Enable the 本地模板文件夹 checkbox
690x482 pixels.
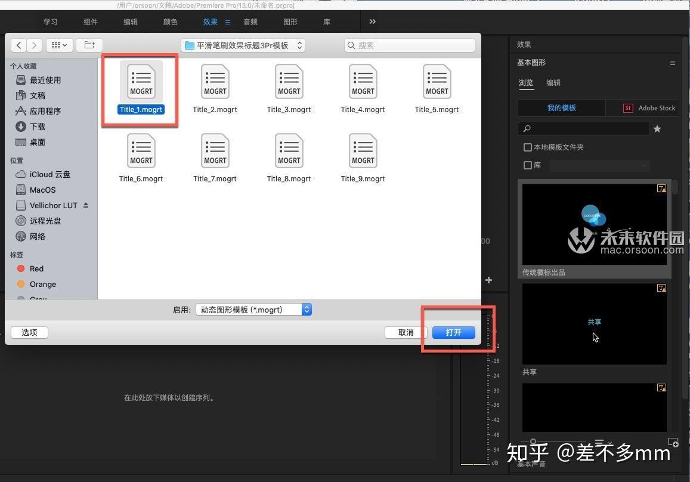coord(528,147)
